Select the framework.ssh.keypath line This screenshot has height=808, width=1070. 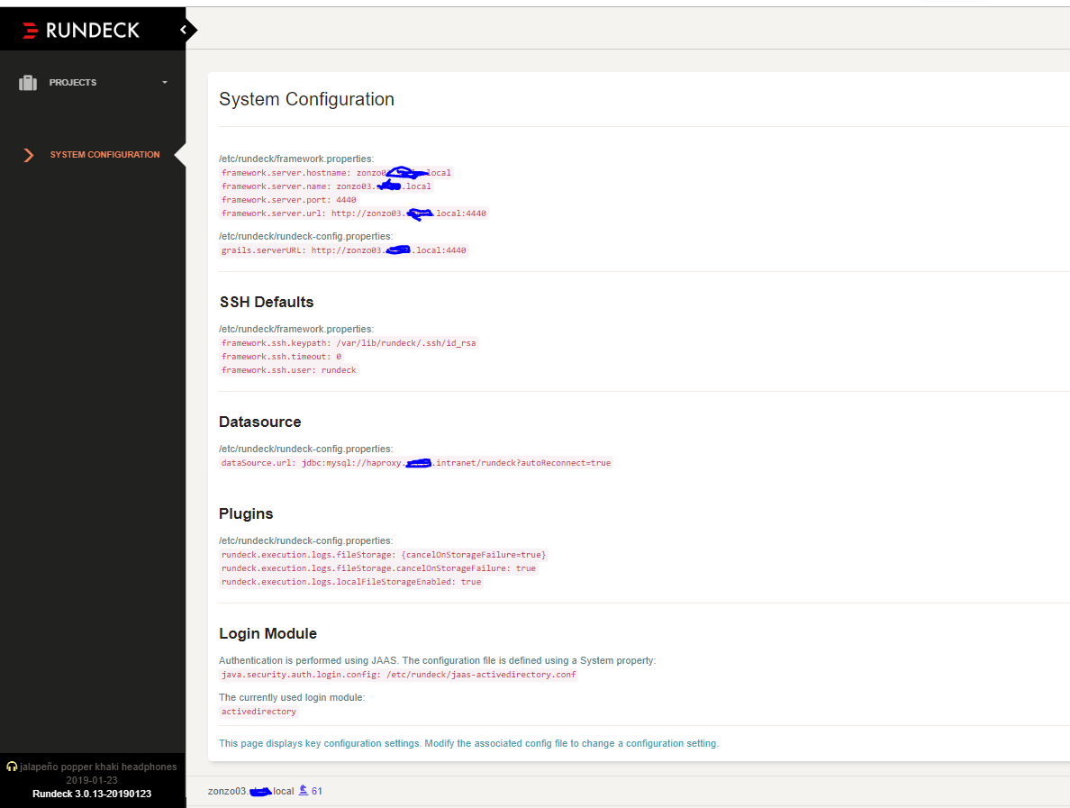(x=349, y=342)
